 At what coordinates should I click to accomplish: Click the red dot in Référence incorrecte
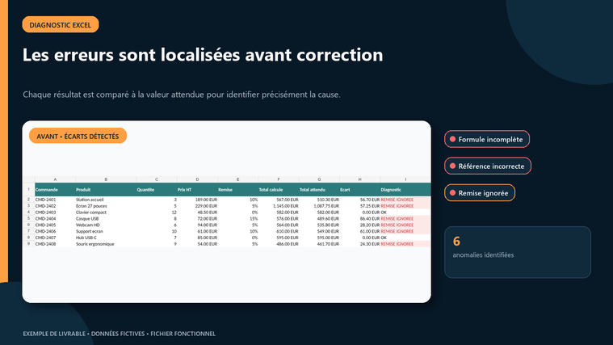click(453, 166)
